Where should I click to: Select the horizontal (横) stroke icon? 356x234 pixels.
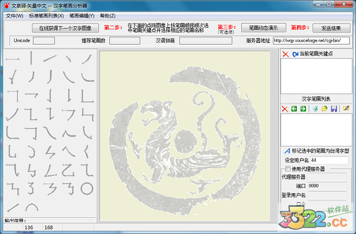pos(13,59)
